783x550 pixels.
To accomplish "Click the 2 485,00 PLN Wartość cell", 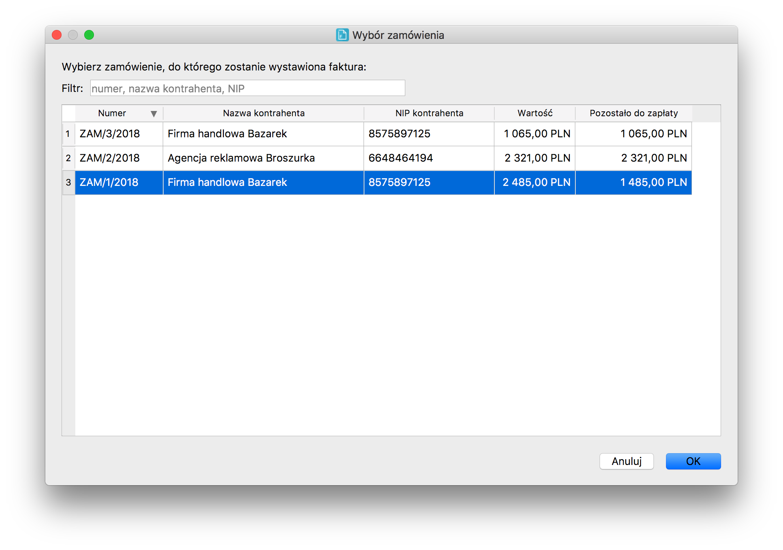I will tap(535, 182).
